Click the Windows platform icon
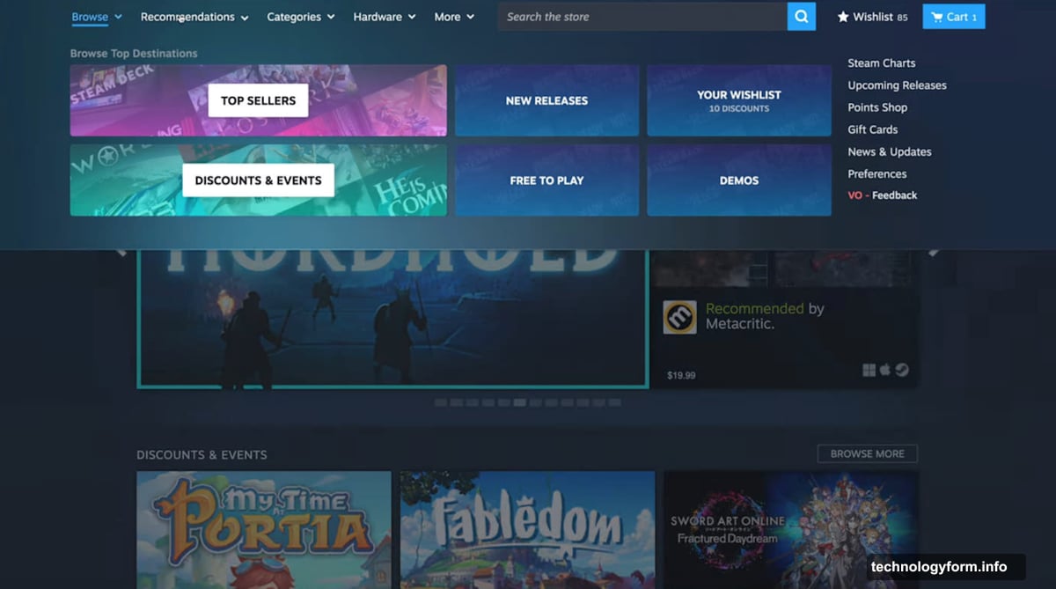Image resolution: width=1056 pixels, height=589 pixels. pyautogui.click(x=869, y=370)
